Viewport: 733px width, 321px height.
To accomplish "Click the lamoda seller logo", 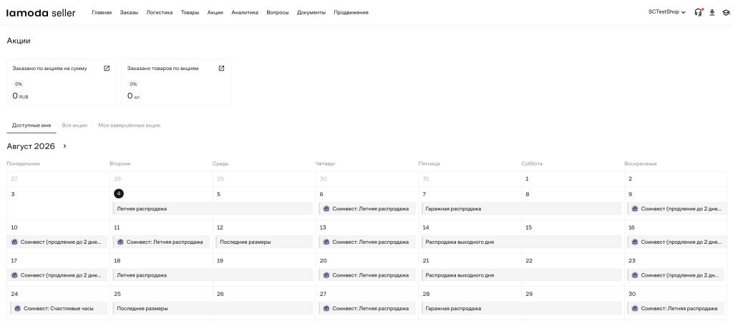I will pos(41,13).
